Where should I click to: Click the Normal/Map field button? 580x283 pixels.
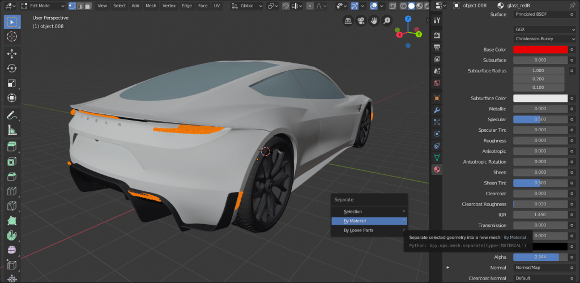(x=540, y=267)
